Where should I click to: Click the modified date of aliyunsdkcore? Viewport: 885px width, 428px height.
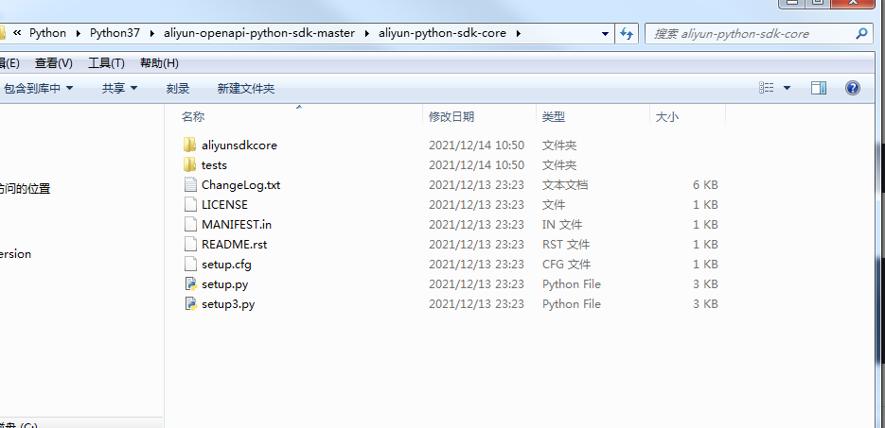(476, 146)
